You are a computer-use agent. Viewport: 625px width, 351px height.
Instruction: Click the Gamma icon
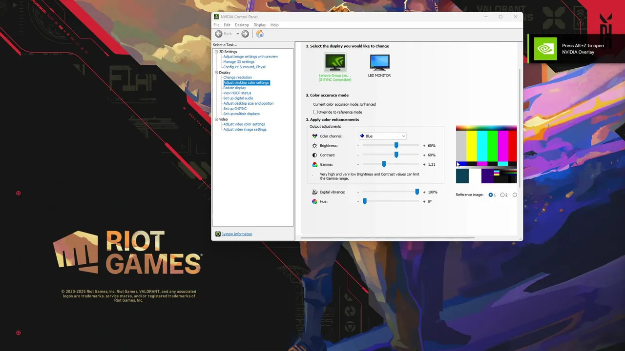314,164
